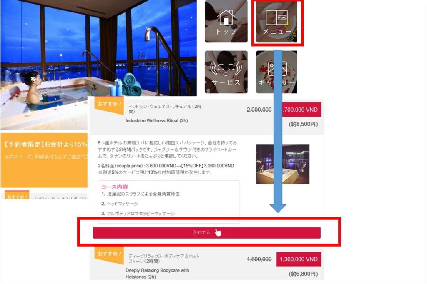
Task: Click the hand pointer on 予約する button
Action: (218, 233)
